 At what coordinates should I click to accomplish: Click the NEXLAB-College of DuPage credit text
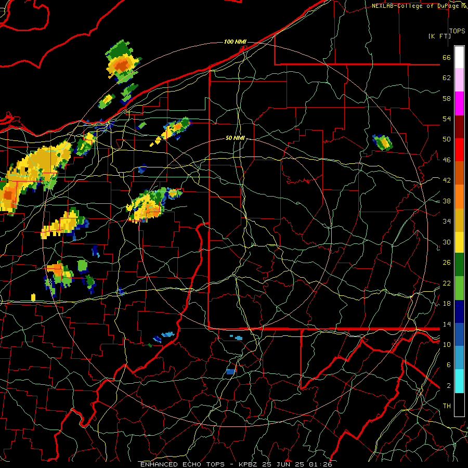(415, 6)
